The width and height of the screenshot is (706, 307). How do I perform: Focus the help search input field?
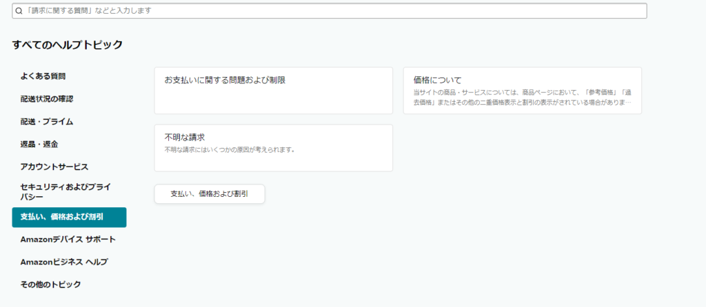point(331,11)
